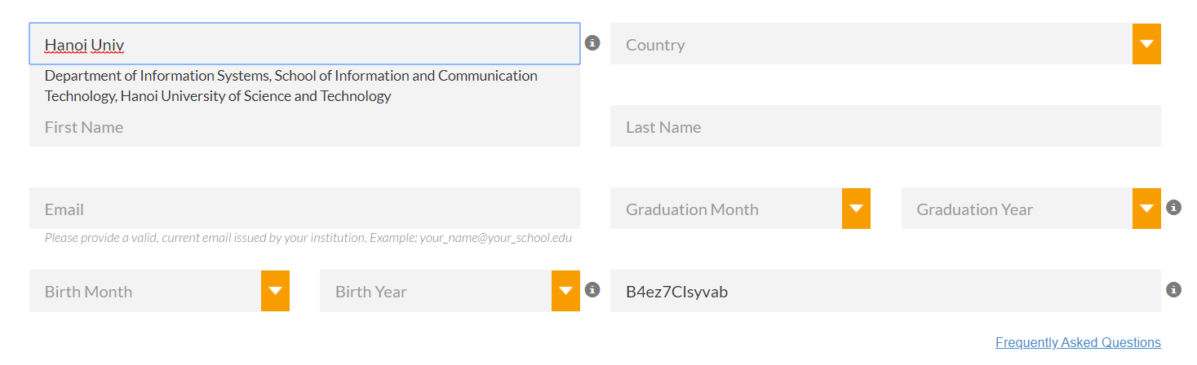Open the Graduation Year dropdown arrow
This screenshot has height=365, width=1197.
[1146, 209]
